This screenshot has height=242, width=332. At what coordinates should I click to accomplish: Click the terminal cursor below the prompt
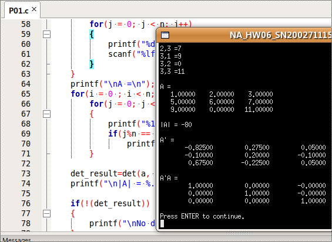click(x=162, y=224)
